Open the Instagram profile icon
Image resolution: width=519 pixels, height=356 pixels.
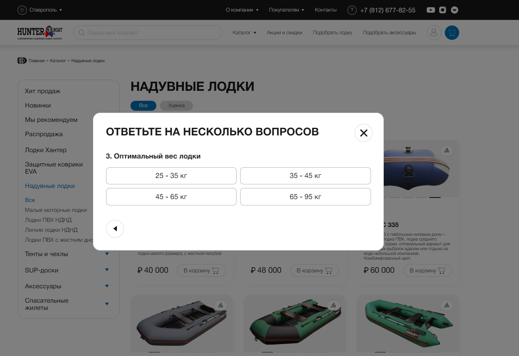[x=442, y=10]
